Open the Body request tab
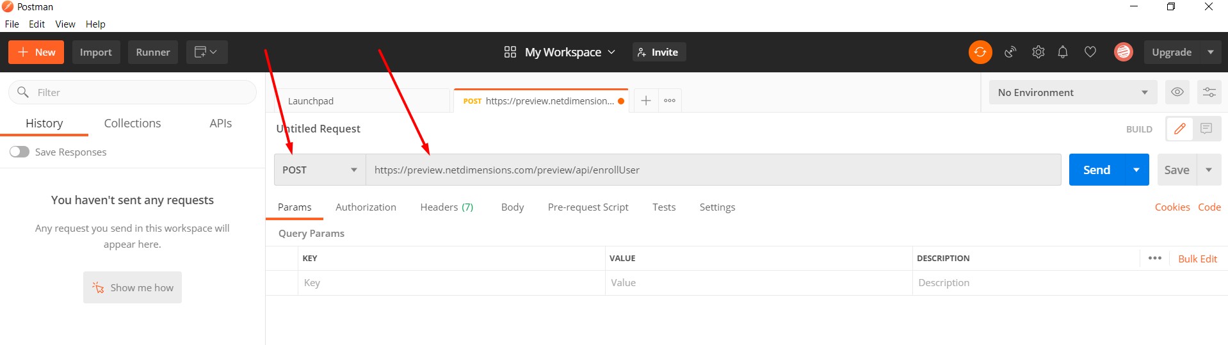This screenshot has width=1228, height=345. (x=512, y=207)
